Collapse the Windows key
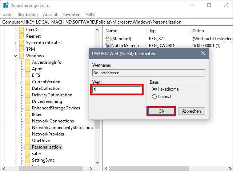 [16, 56]
